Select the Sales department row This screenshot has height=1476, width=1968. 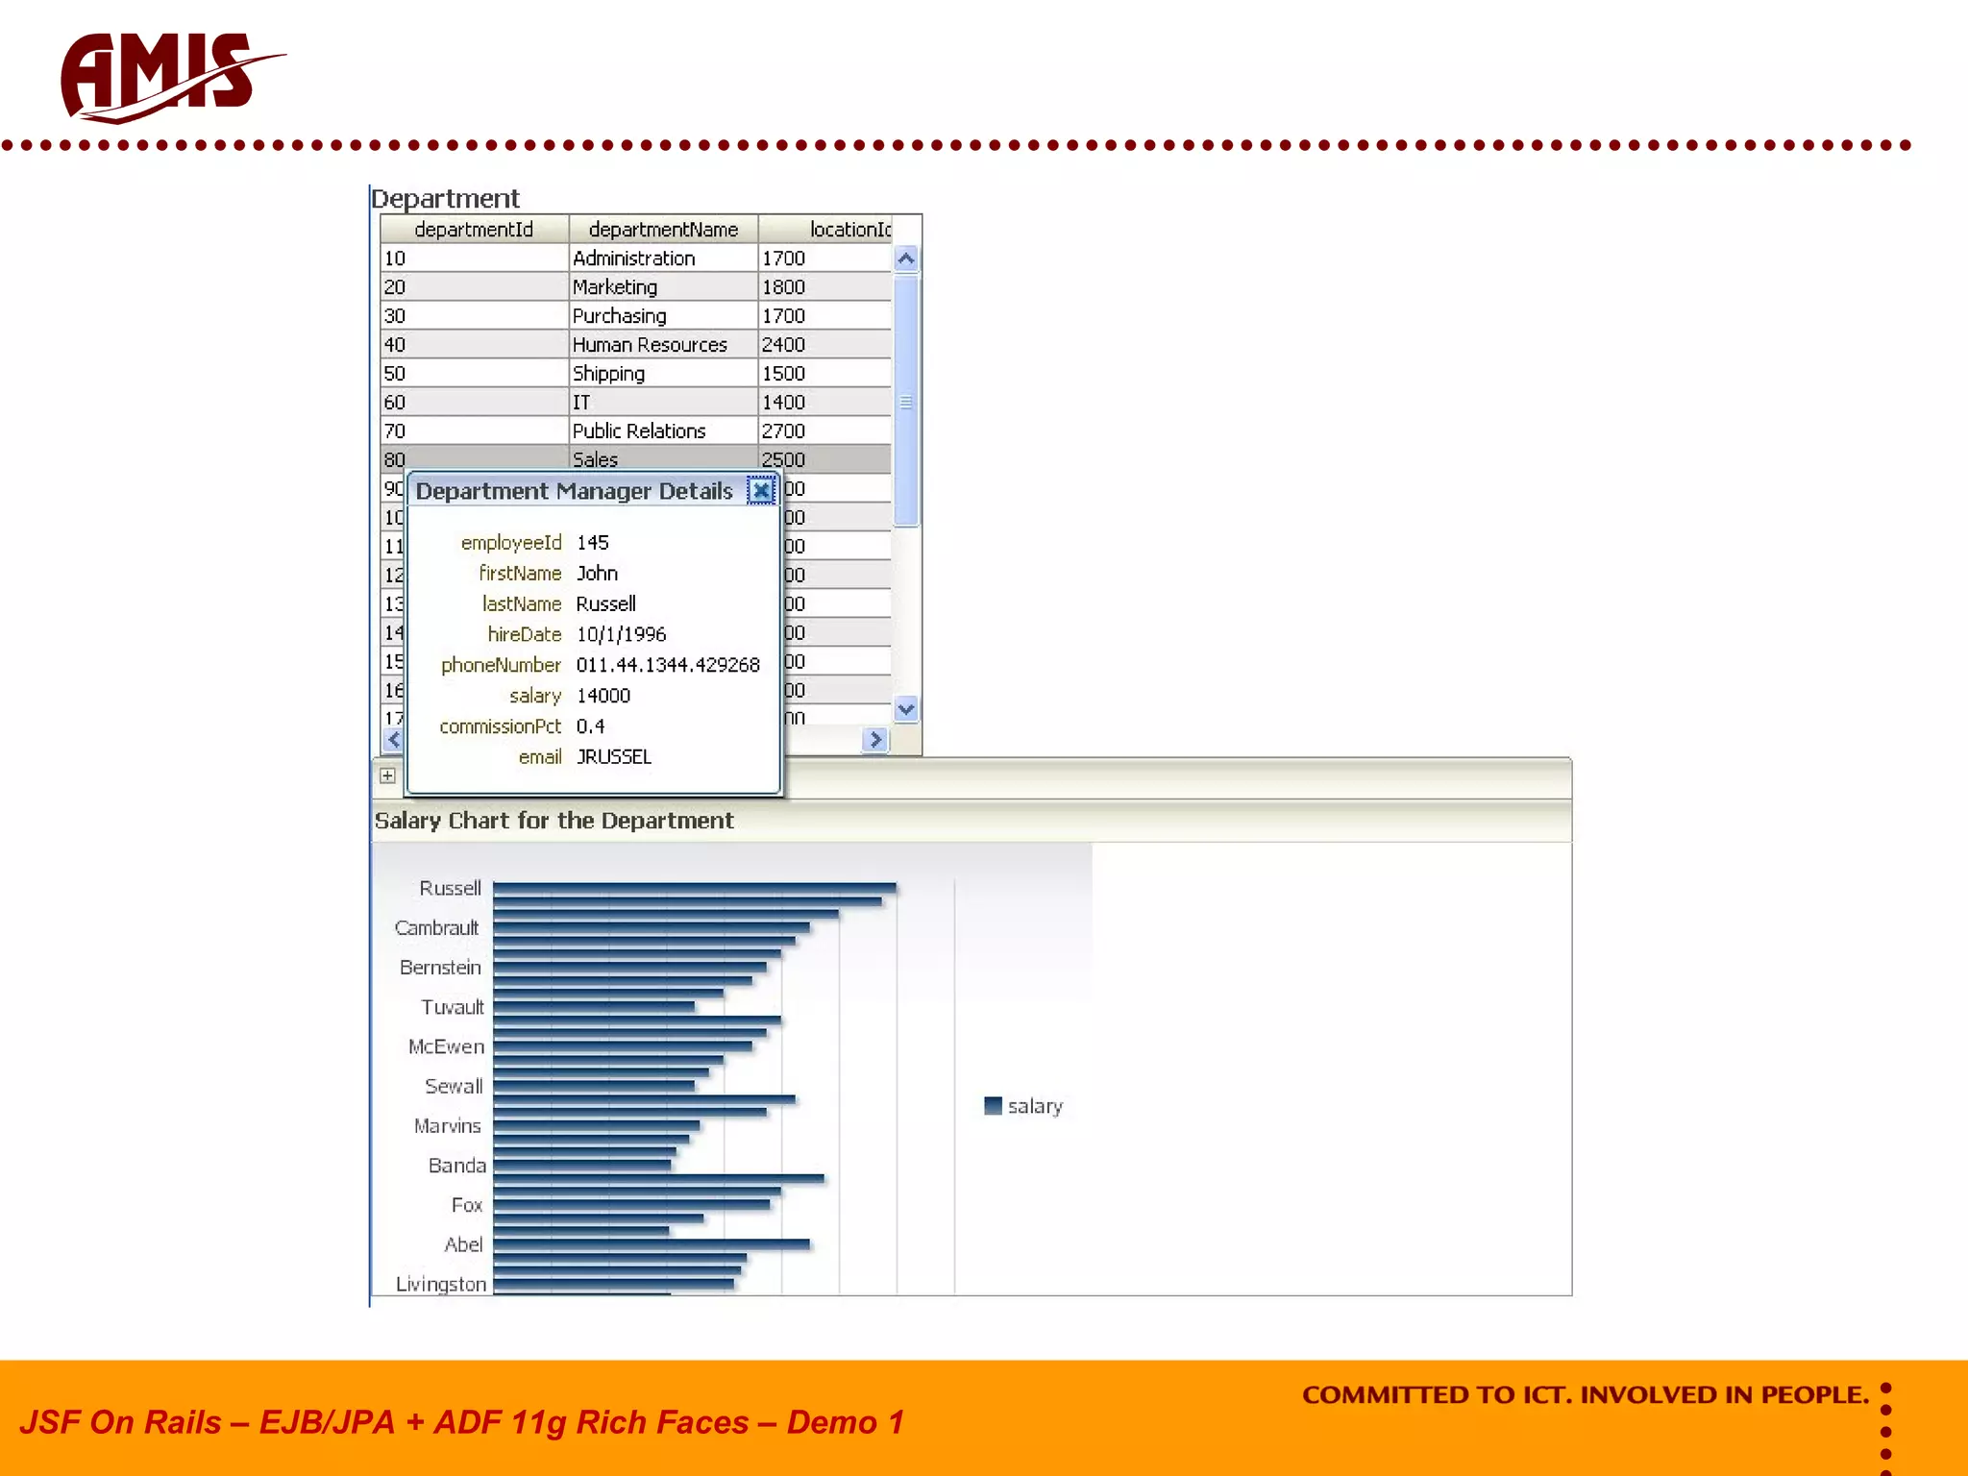coord(596,459)
